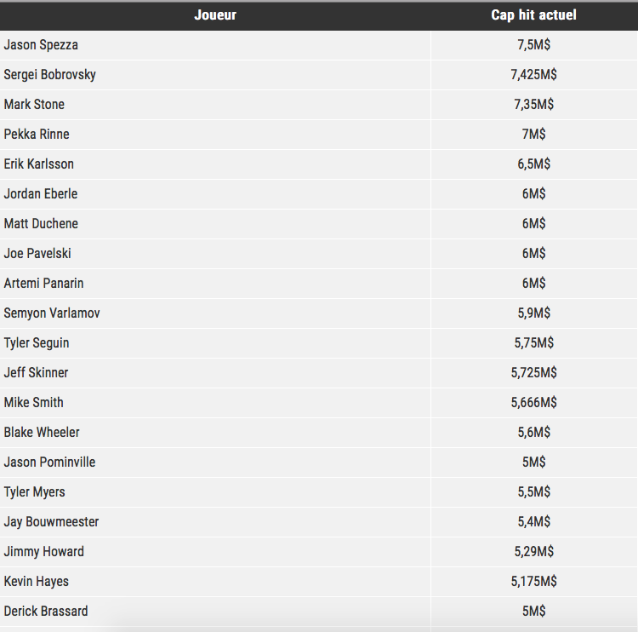Select Tyler Seguin's name
Viewport: 638px width, 632px height.
click(37, 343)
